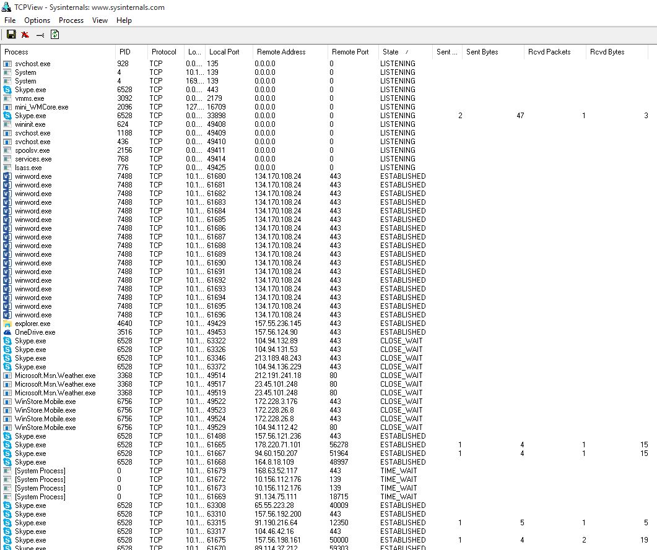Click the show-unconnected-endpoints toolbar icon
Screen dimensions: 657x550
coord(40,35)
